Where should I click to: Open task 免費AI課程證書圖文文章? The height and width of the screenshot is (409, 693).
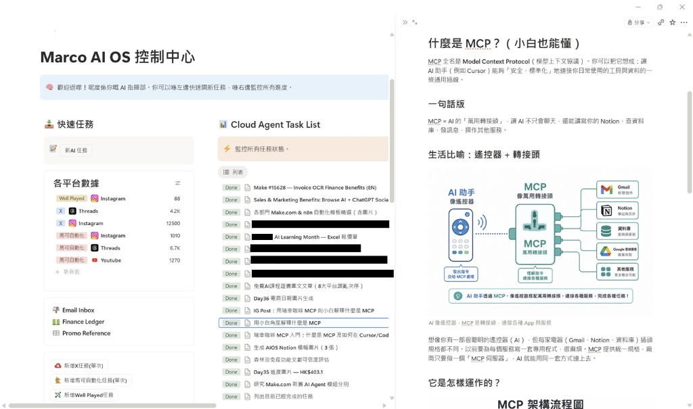308,286
